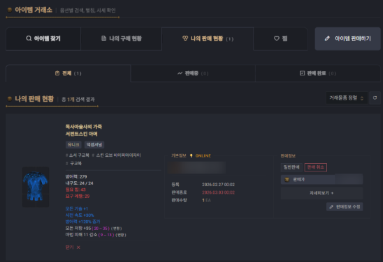
Task: Click the 아이템 거래소 page title
Action: (34, 10)
